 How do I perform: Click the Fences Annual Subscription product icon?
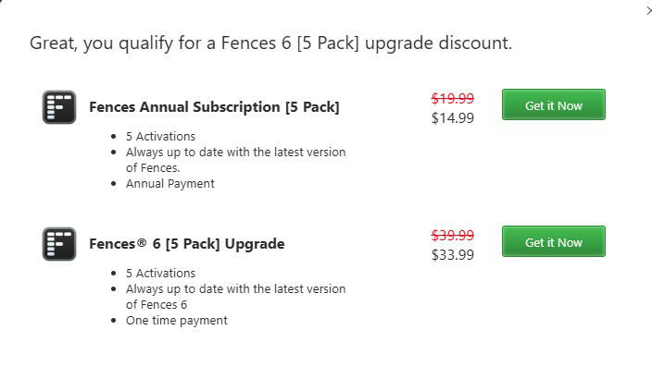59,107
